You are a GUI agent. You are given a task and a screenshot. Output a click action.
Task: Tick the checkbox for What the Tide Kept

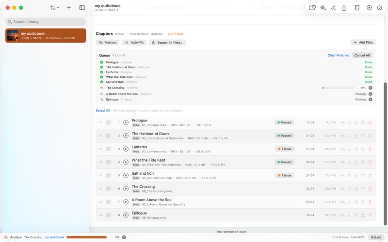coord(108,162)
